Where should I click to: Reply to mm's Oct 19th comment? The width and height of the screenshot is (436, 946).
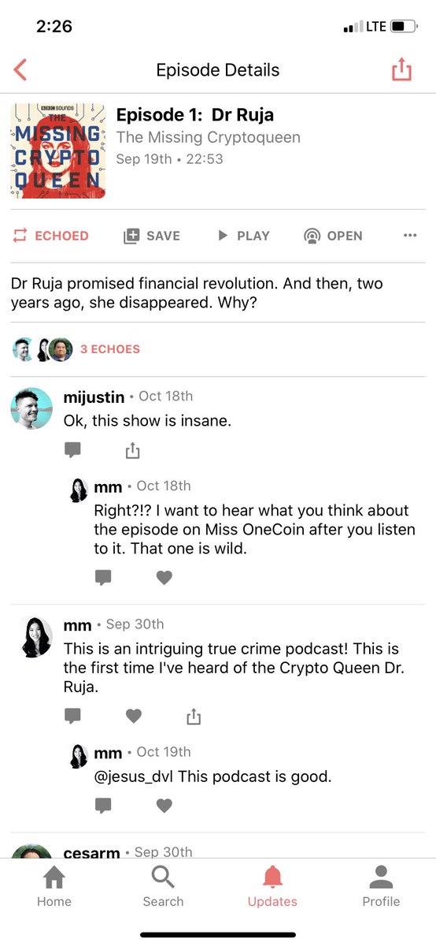(x=103, y=806)
